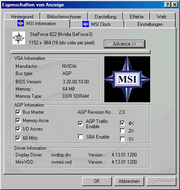Click the AGP bus type value
The width and height of the screenshot is (180, 190).
tap(67, 73)
